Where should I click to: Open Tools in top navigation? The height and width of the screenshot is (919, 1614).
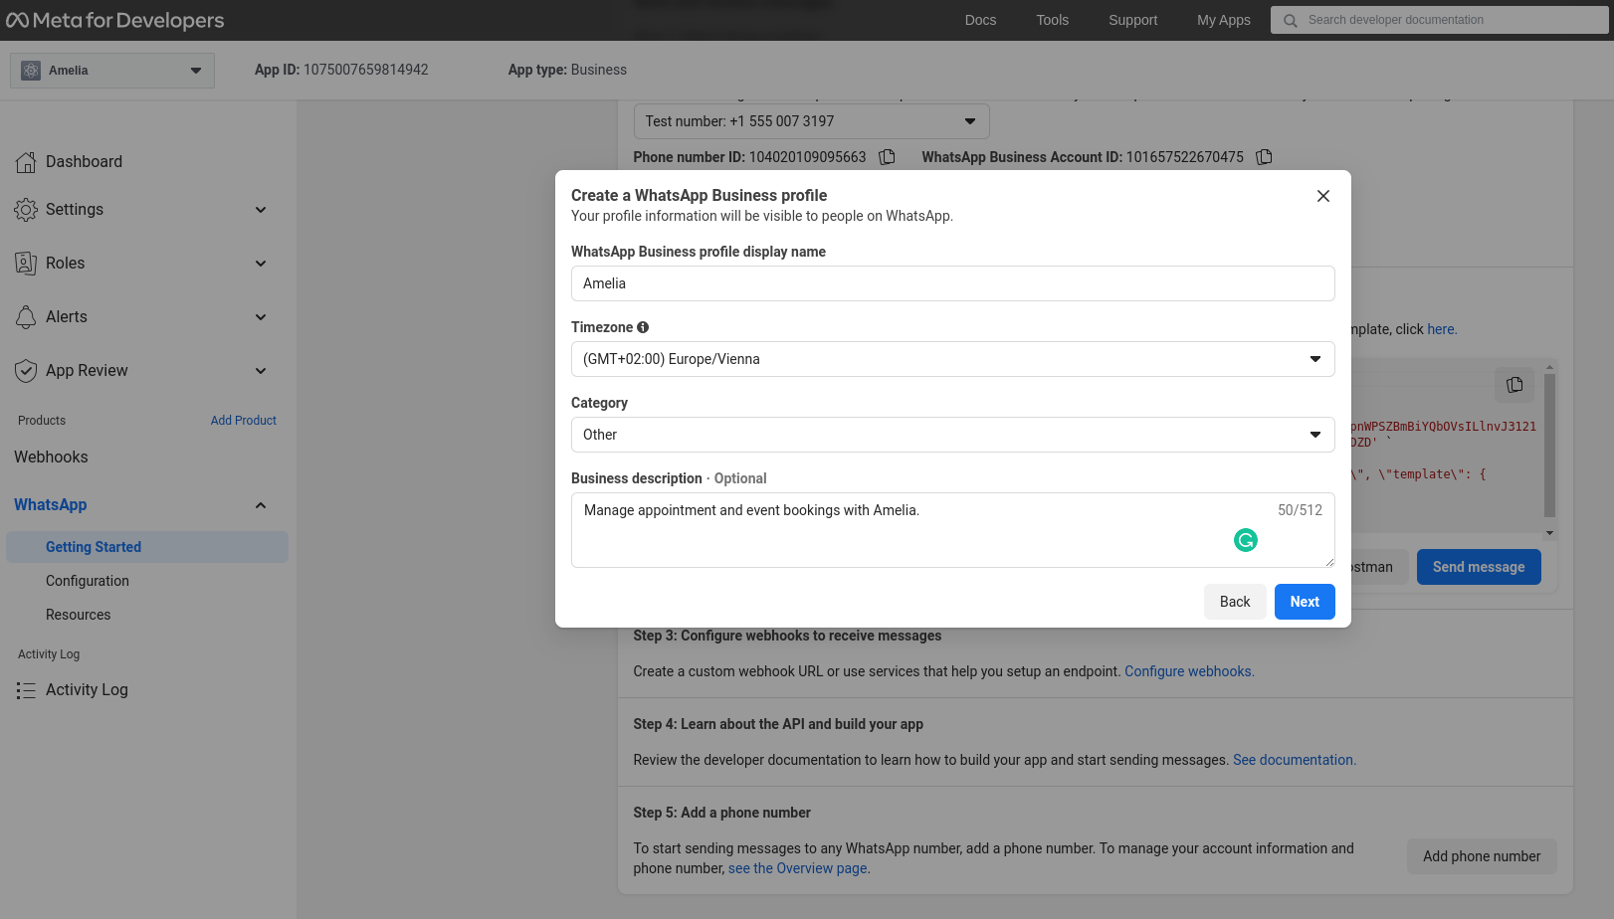click(1052, 20)
